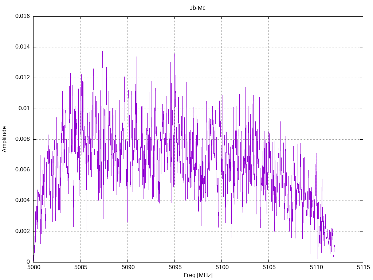Click the highest spectrum peak near 5095 MHz
Image resolution: width=373 pixels, height=280 pixels.
(171, 45)
